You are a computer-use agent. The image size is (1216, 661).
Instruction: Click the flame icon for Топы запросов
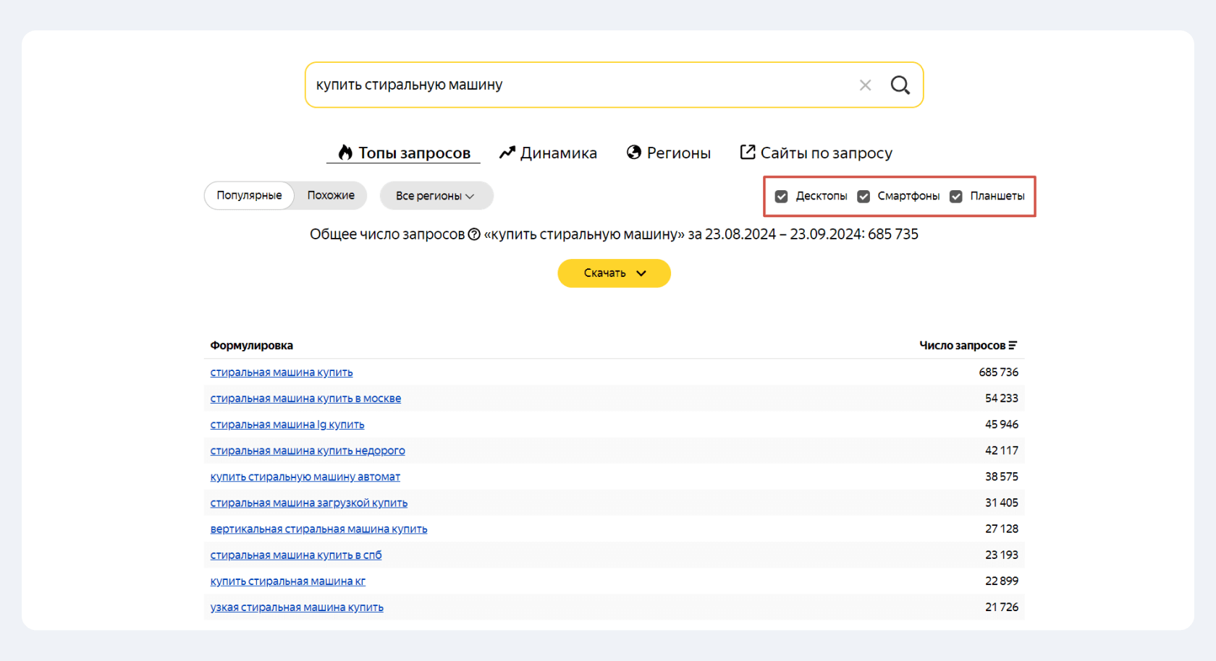pos(345,153)
